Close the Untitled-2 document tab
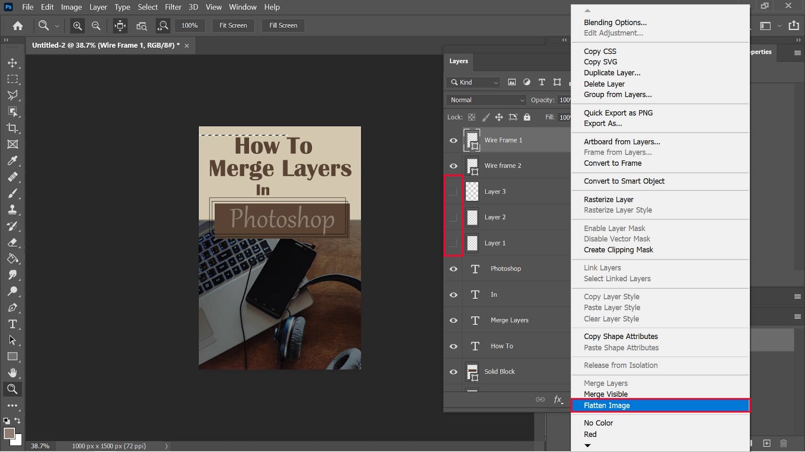Image resolution: width=805 pixels, height=452 pixels. (x=187, y=46)
